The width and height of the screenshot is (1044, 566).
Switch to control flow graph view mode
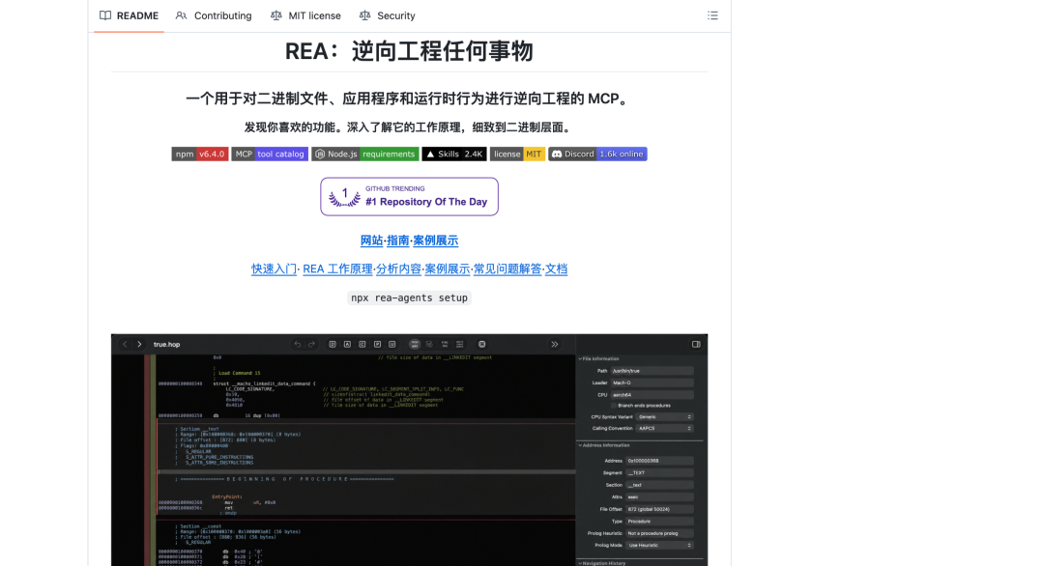(429, 344)
